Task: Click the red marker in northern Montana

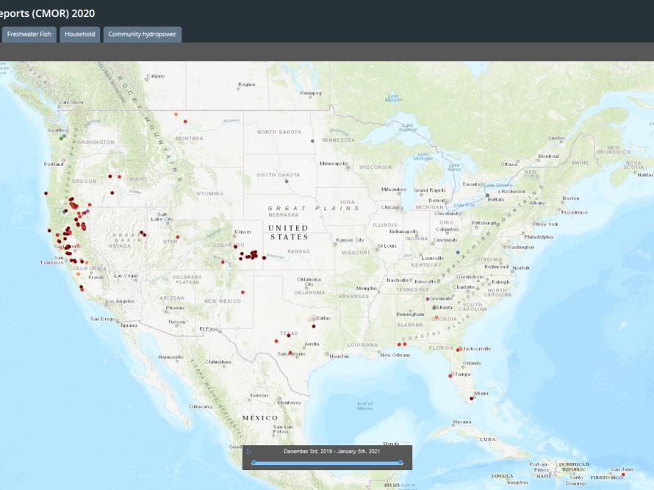Action: tap(186, 121)
